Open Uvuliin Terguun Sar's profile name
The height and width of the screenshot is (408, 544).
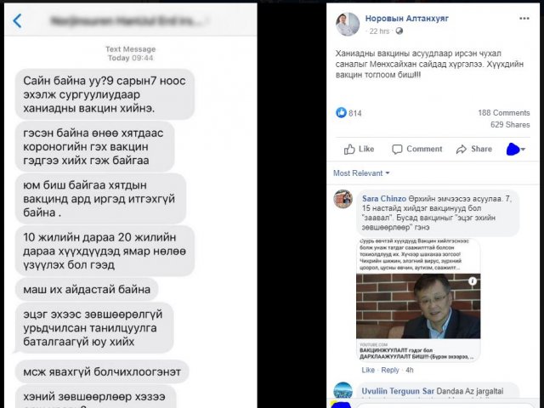click(x=398, y=391)
